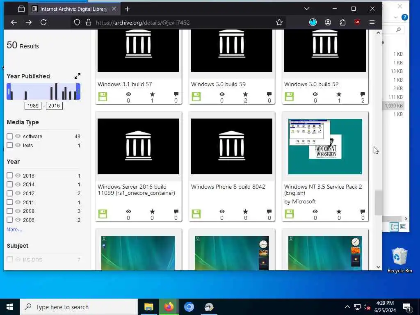
Task: Click the page vertical scrollbar thumb
Action: [378, 203]
